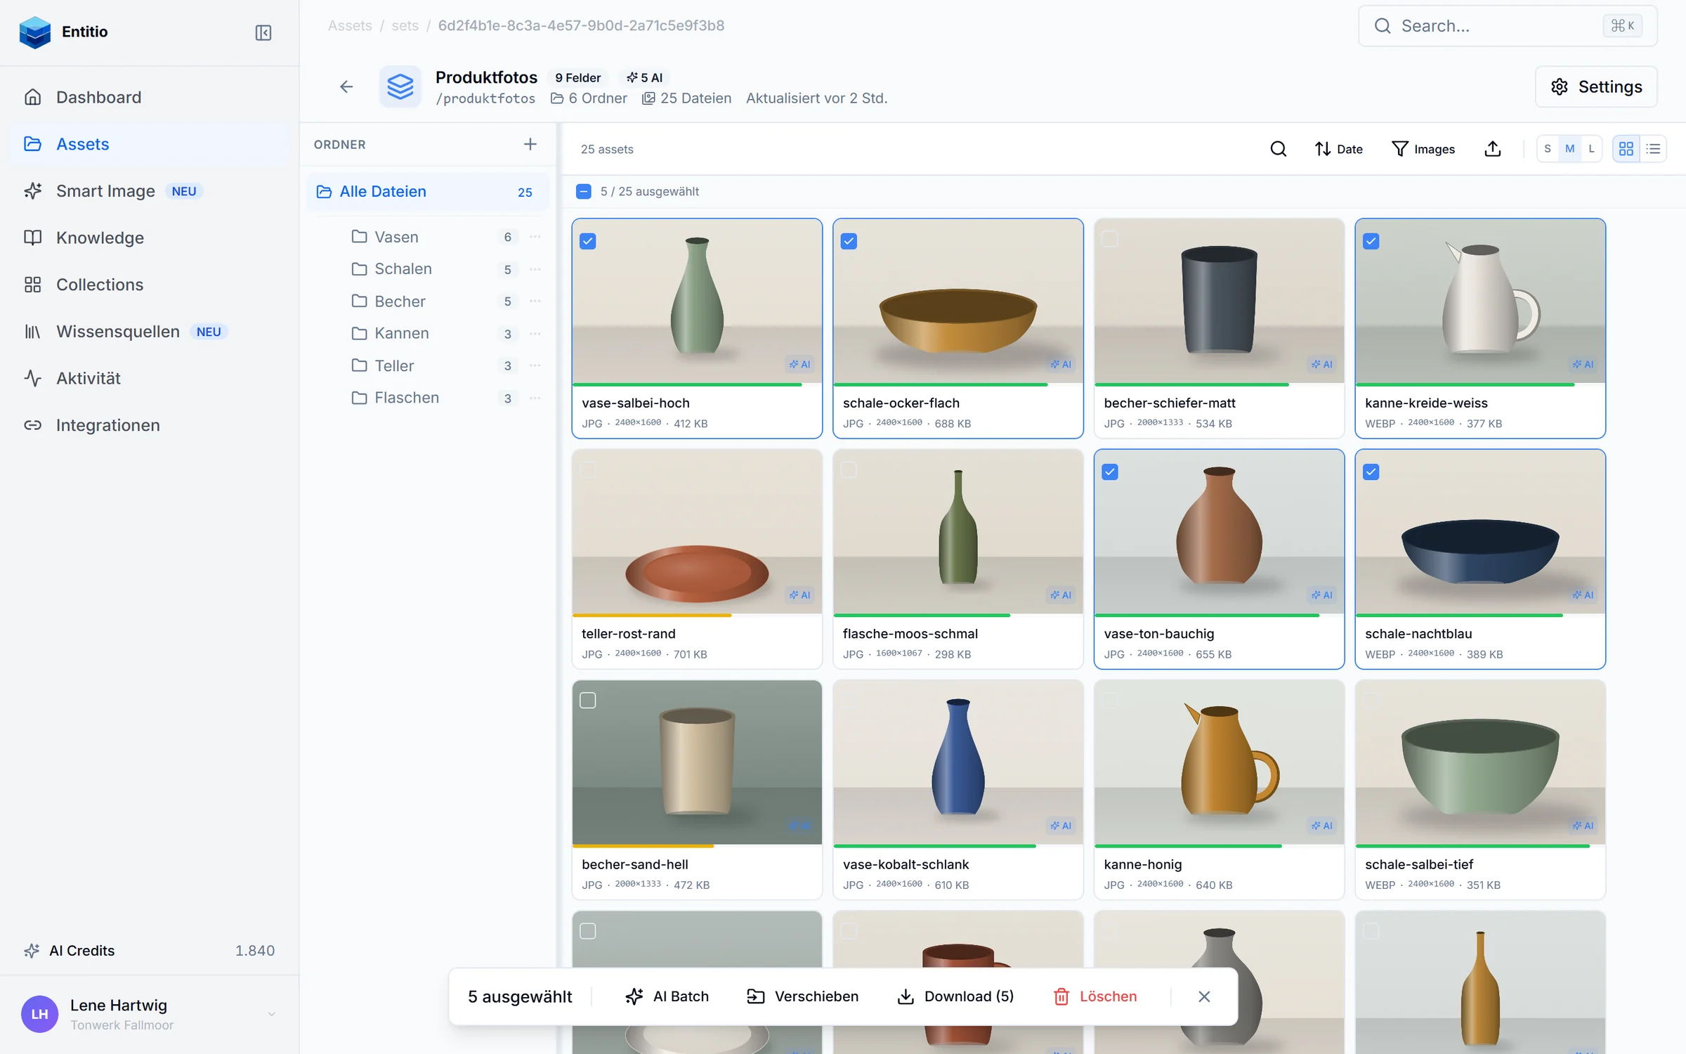Select the L thumbnail size
This screenshot has width=1686, height=1054.
tap(1591, 149)
